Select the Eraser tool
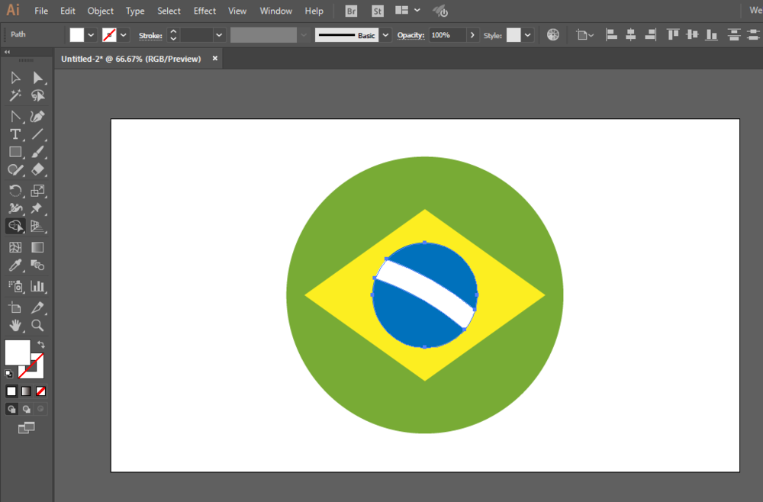This screenshot has height=502, width=763. point(37,170)
